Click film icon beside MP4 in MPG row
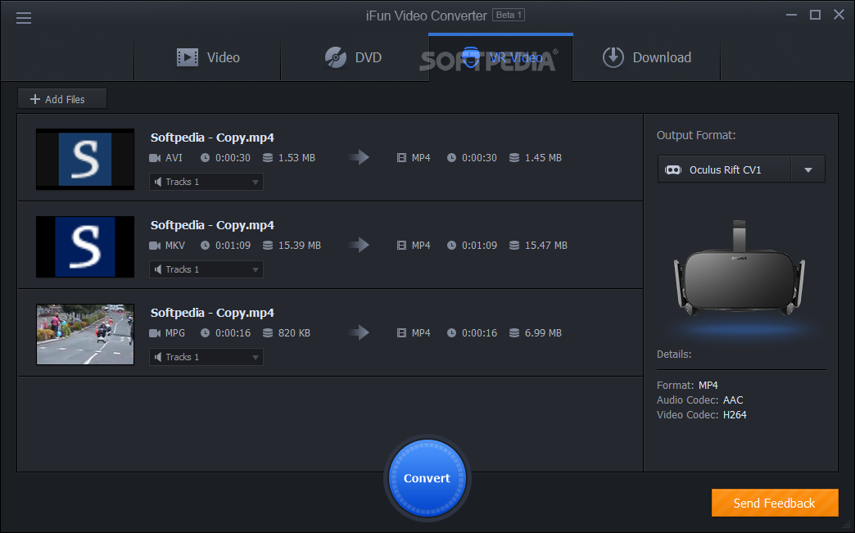This screenshot has width=855, height=533. click(x=402, y=333)
